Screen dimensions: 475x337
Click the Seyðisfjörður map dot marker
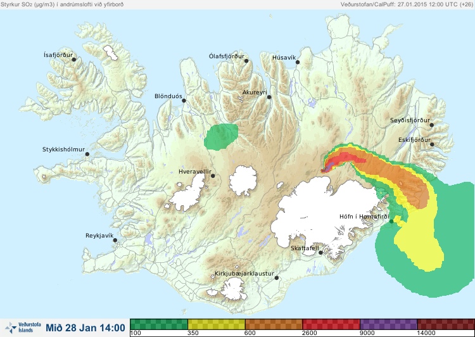[x=432, y=125]
